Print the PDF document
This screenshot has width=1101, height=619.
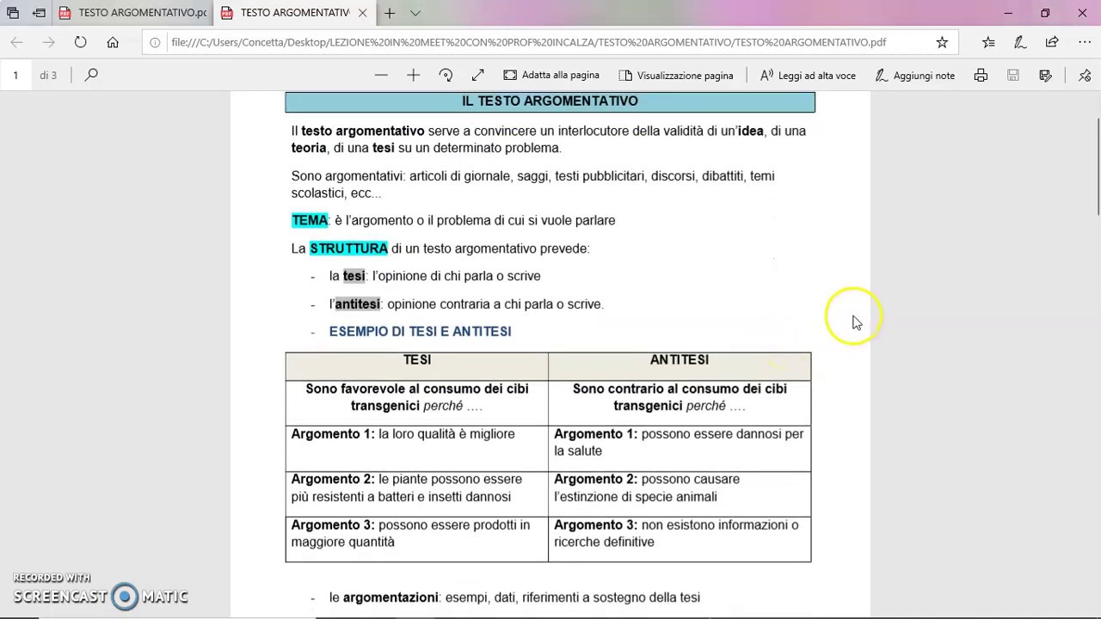[x=981, y=76]
